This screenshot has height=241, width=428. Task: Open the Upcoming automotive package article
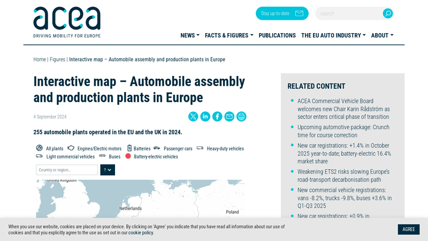pos(343,131)
